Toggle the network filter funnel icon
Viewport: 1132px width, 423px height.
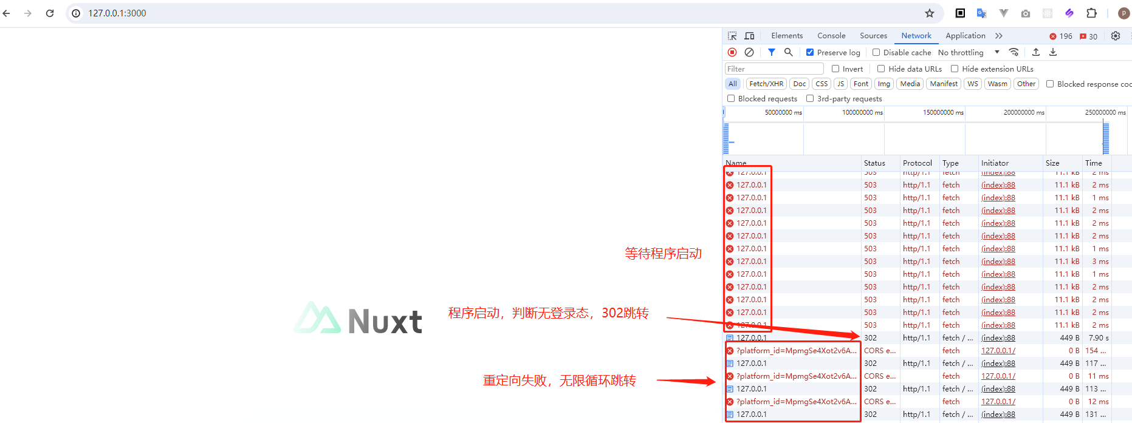coord(772,52)
